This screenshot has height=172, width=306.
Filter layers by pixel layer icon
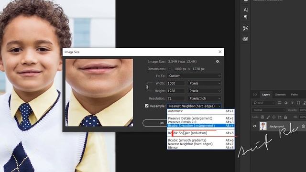click(x=279, y=103)
